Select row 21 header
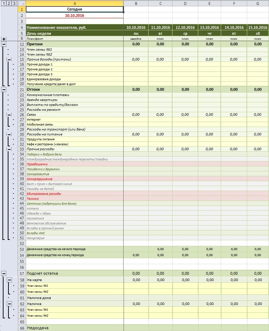Screen dimensions: 269x331 (x=22, y=89)
